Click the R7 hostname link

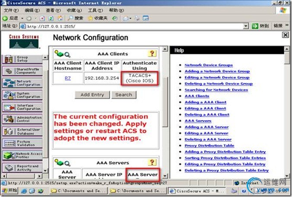[68, 78]
